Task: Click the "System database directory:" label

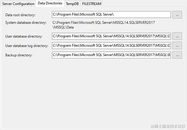Action: (x=26, y=23)
